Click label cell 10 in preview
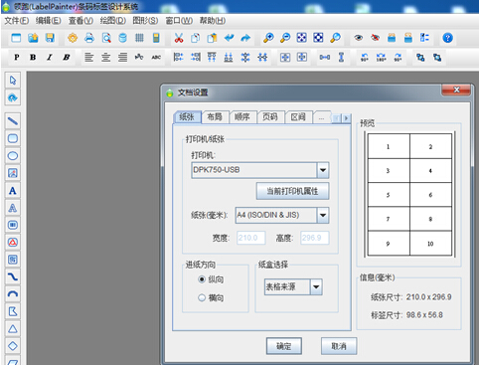The height and width of the screenshot is (365, 479). pyautogui.click(x=430, y=244)
